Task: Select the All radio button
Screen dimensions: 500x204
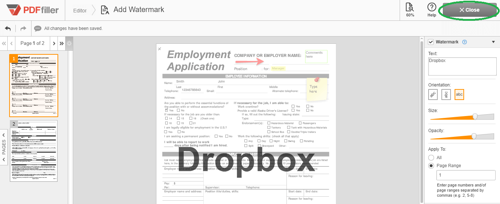Action: (431, 158)
